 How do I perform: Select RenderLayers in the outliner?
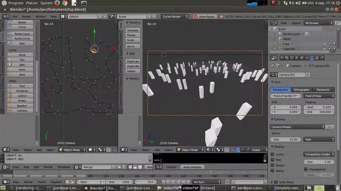coord(291,34)
